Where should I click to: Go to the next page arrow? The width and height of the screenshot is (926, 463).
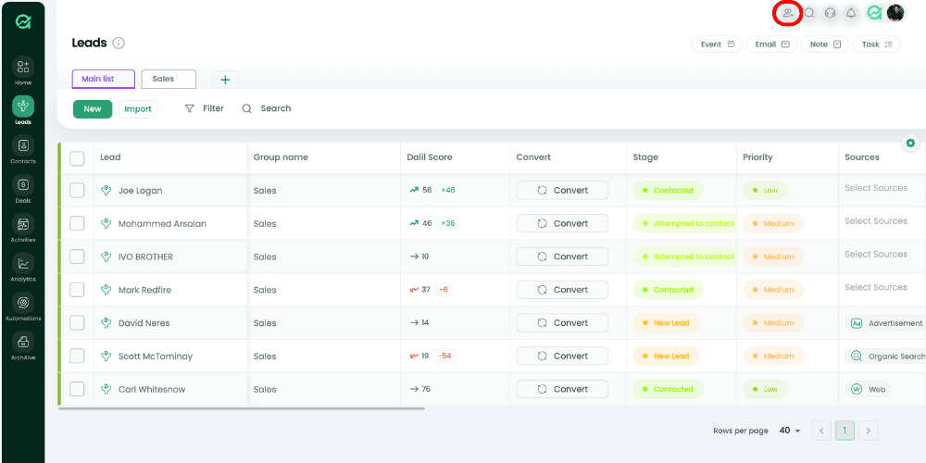869,431
